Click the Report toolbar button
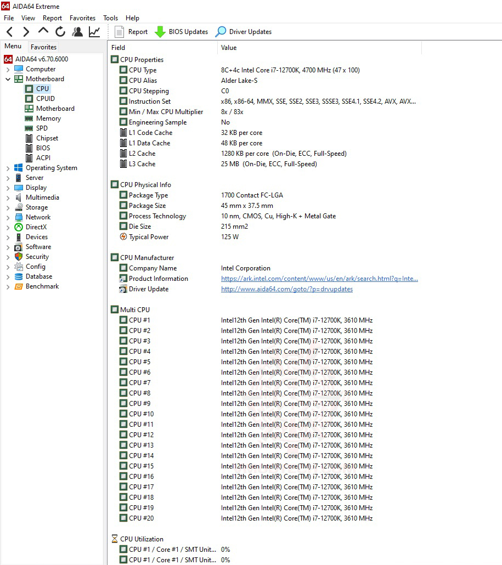Image resolution: width=502 pixels, height=565 pixels. coord(131,32)
